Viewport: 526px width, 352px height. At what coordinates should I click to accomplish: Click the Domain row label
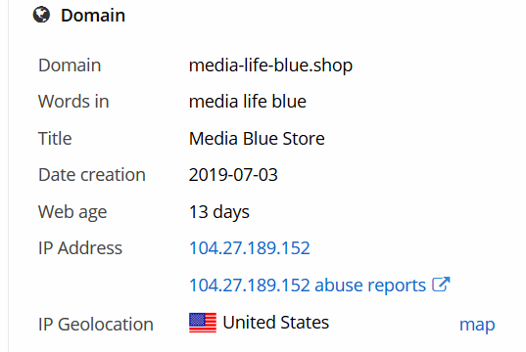click(x=70, y=65)
